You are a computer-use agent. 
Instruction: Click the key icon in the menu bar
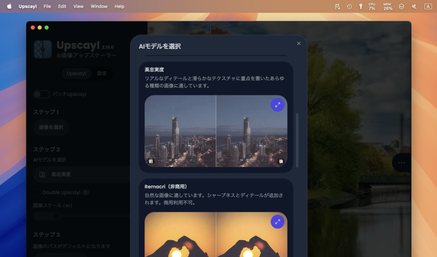[x=361, y=6]
